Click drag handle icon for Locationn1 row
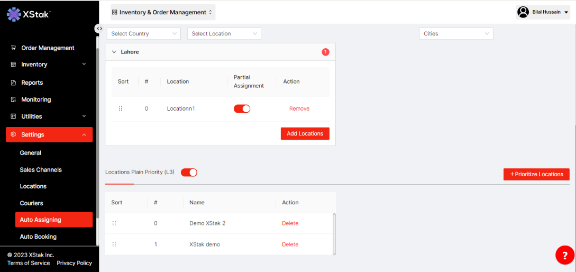The height and width of the screenshot is (272, 576). pos(121,108)
